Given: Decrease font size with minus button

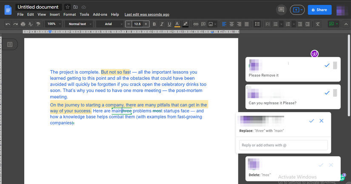Looking at the screenshot, I should tap(128, 24).
